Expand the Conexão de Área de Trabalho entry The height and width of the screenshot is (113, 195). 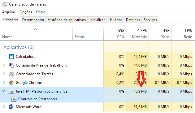[4, 65]
